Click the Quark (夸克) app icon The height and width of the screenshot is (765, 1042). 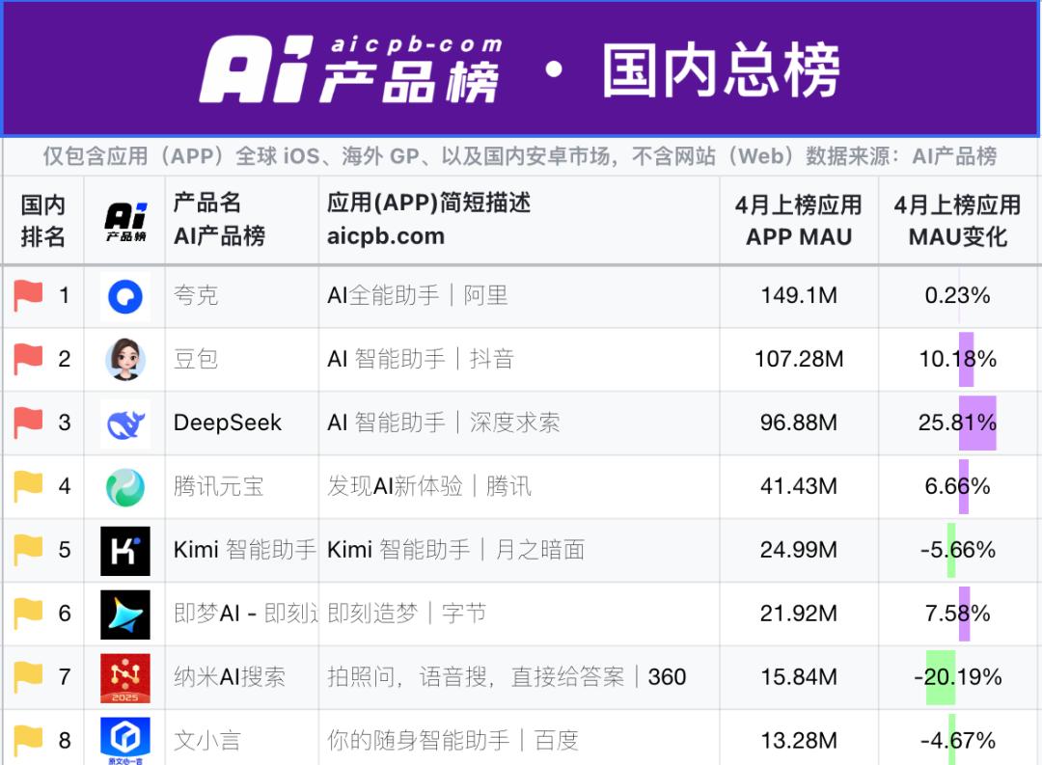pos(125,295)
